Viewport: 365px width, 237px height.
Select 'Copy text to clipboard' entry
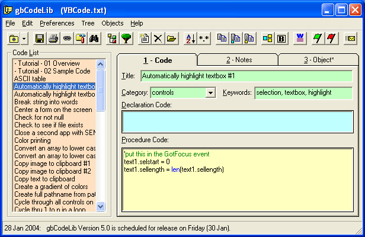(55, 179)
